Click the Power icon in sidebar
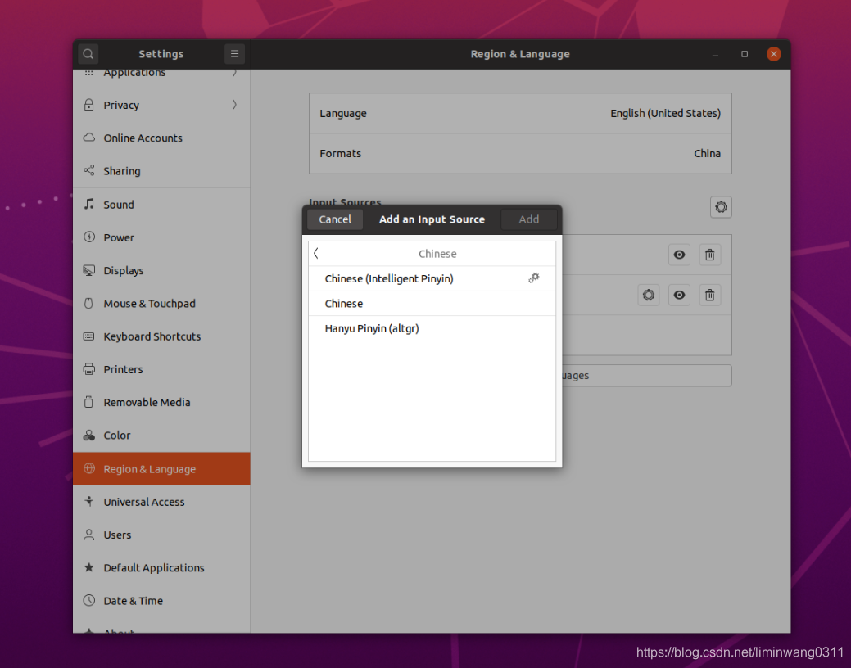 tap(89, 237)
